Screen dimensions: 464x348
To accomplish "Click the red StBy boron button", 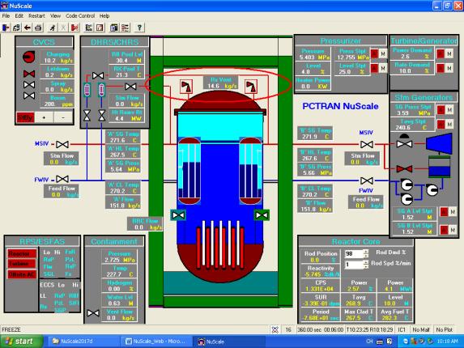I will pos(25,117).
